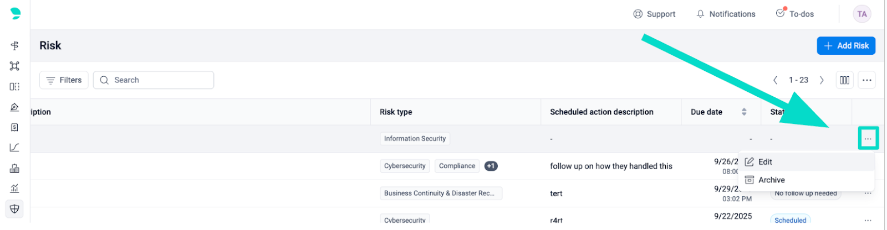Open the table-level three-dot options menu
Viewport: 887px width, 230px height.
pos(867,80)
